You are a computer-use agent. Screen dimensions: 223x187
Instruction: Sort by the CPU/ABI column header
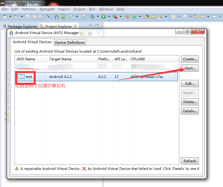pyautogui.click(x=154, y=59)
